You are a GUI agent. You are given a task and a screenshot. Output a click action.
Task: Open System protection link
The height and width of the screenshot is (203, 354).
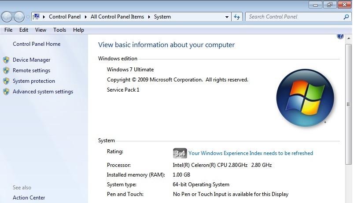[33, 81]
